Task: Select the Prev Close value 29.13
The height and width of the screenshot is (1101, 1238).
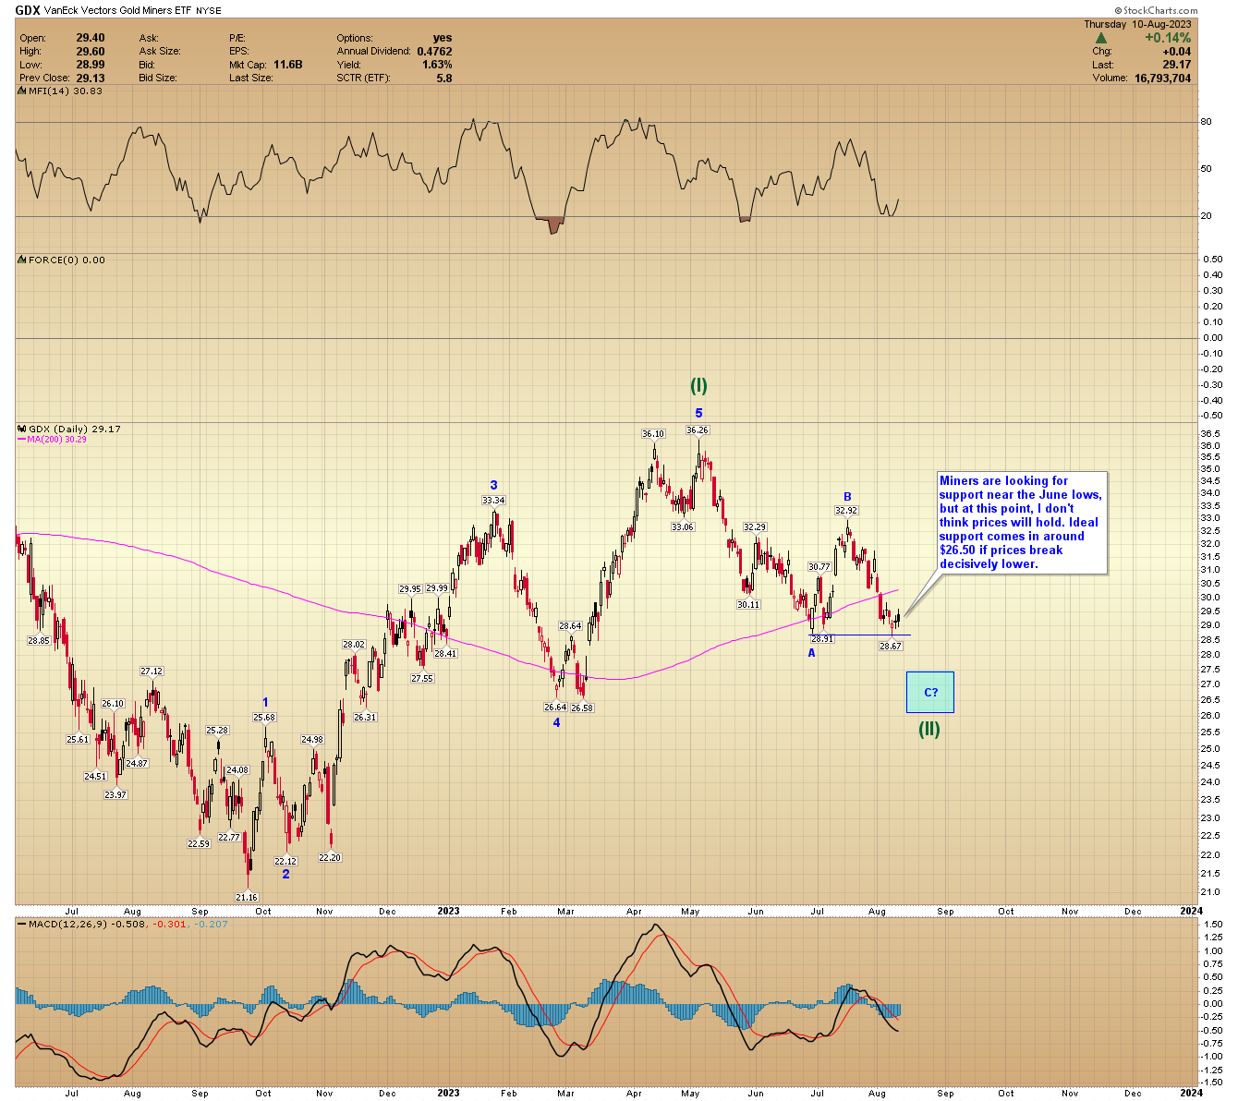Action: click(x=90, y=79)
